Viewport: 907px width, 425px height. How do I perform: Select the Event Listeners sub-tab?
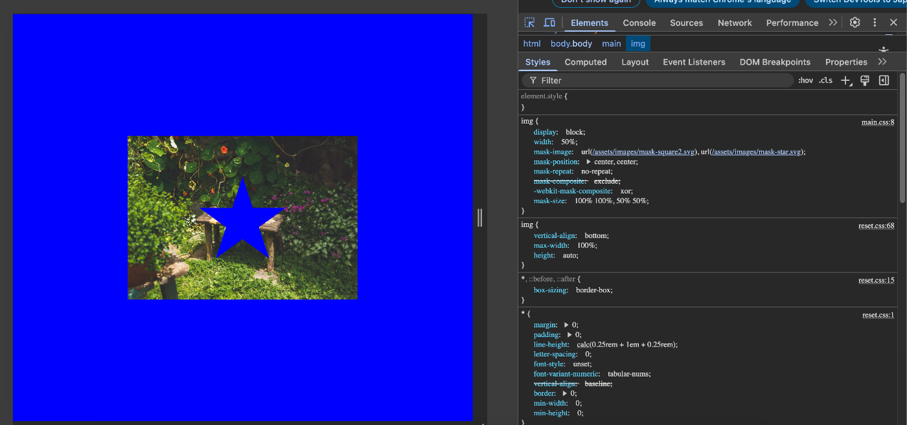(x=694, y=62)
